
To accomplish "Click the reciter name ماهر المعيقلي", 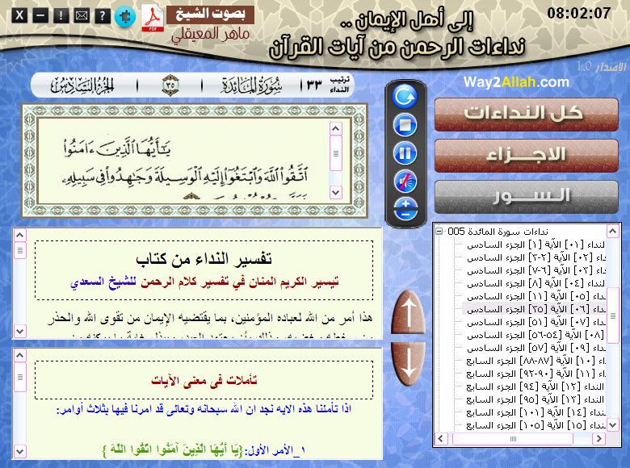I will [x=211, y=34].
